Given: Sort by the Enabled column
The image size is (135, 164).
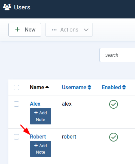Looking at the screenshot, I should pyautogui.click(x=114, y=87).
